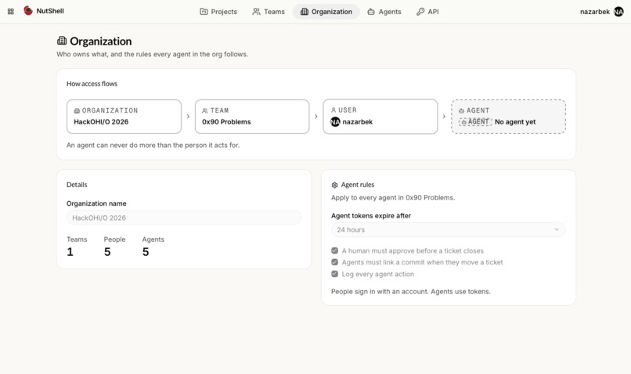Viewport: 631px width, 374px height.
Task: Click the building icon in ORGANIZATION card
Action: pos(77,110)
